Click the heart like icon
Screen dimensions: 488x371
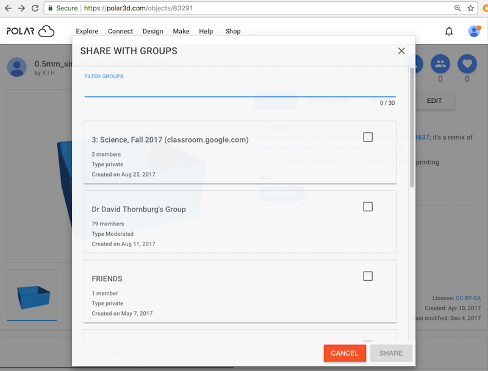467,64
